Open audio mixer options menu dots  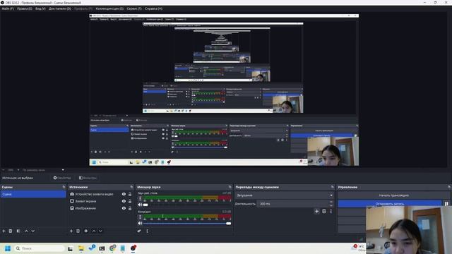tap(148, 231)
